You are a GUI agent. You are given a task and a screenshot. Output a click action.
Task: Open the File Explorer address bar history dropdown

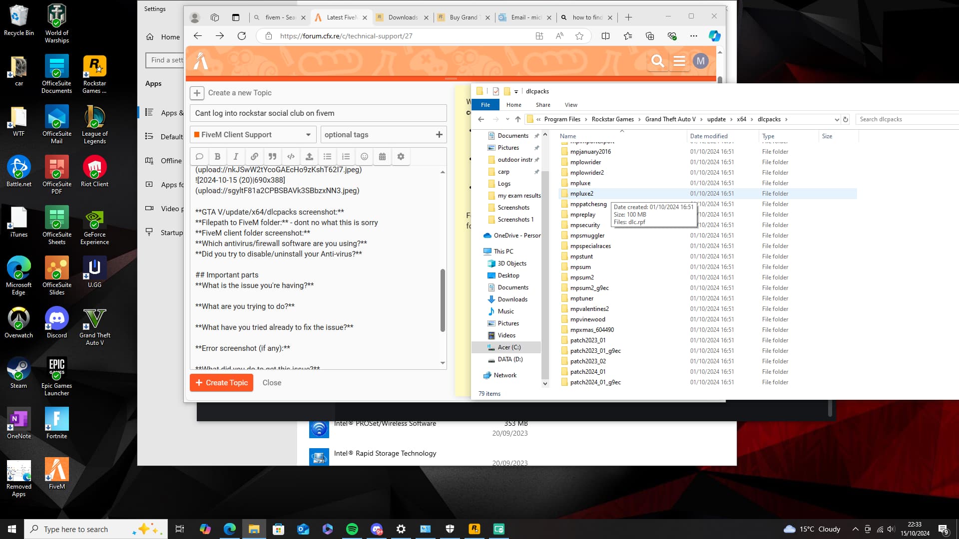coord(837,119)
